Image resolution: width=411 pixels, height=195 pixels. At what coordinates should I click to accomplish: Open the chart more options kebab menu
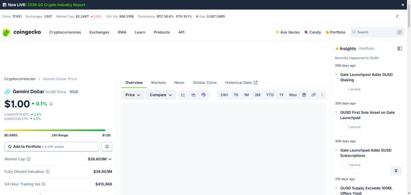[322, 95]
